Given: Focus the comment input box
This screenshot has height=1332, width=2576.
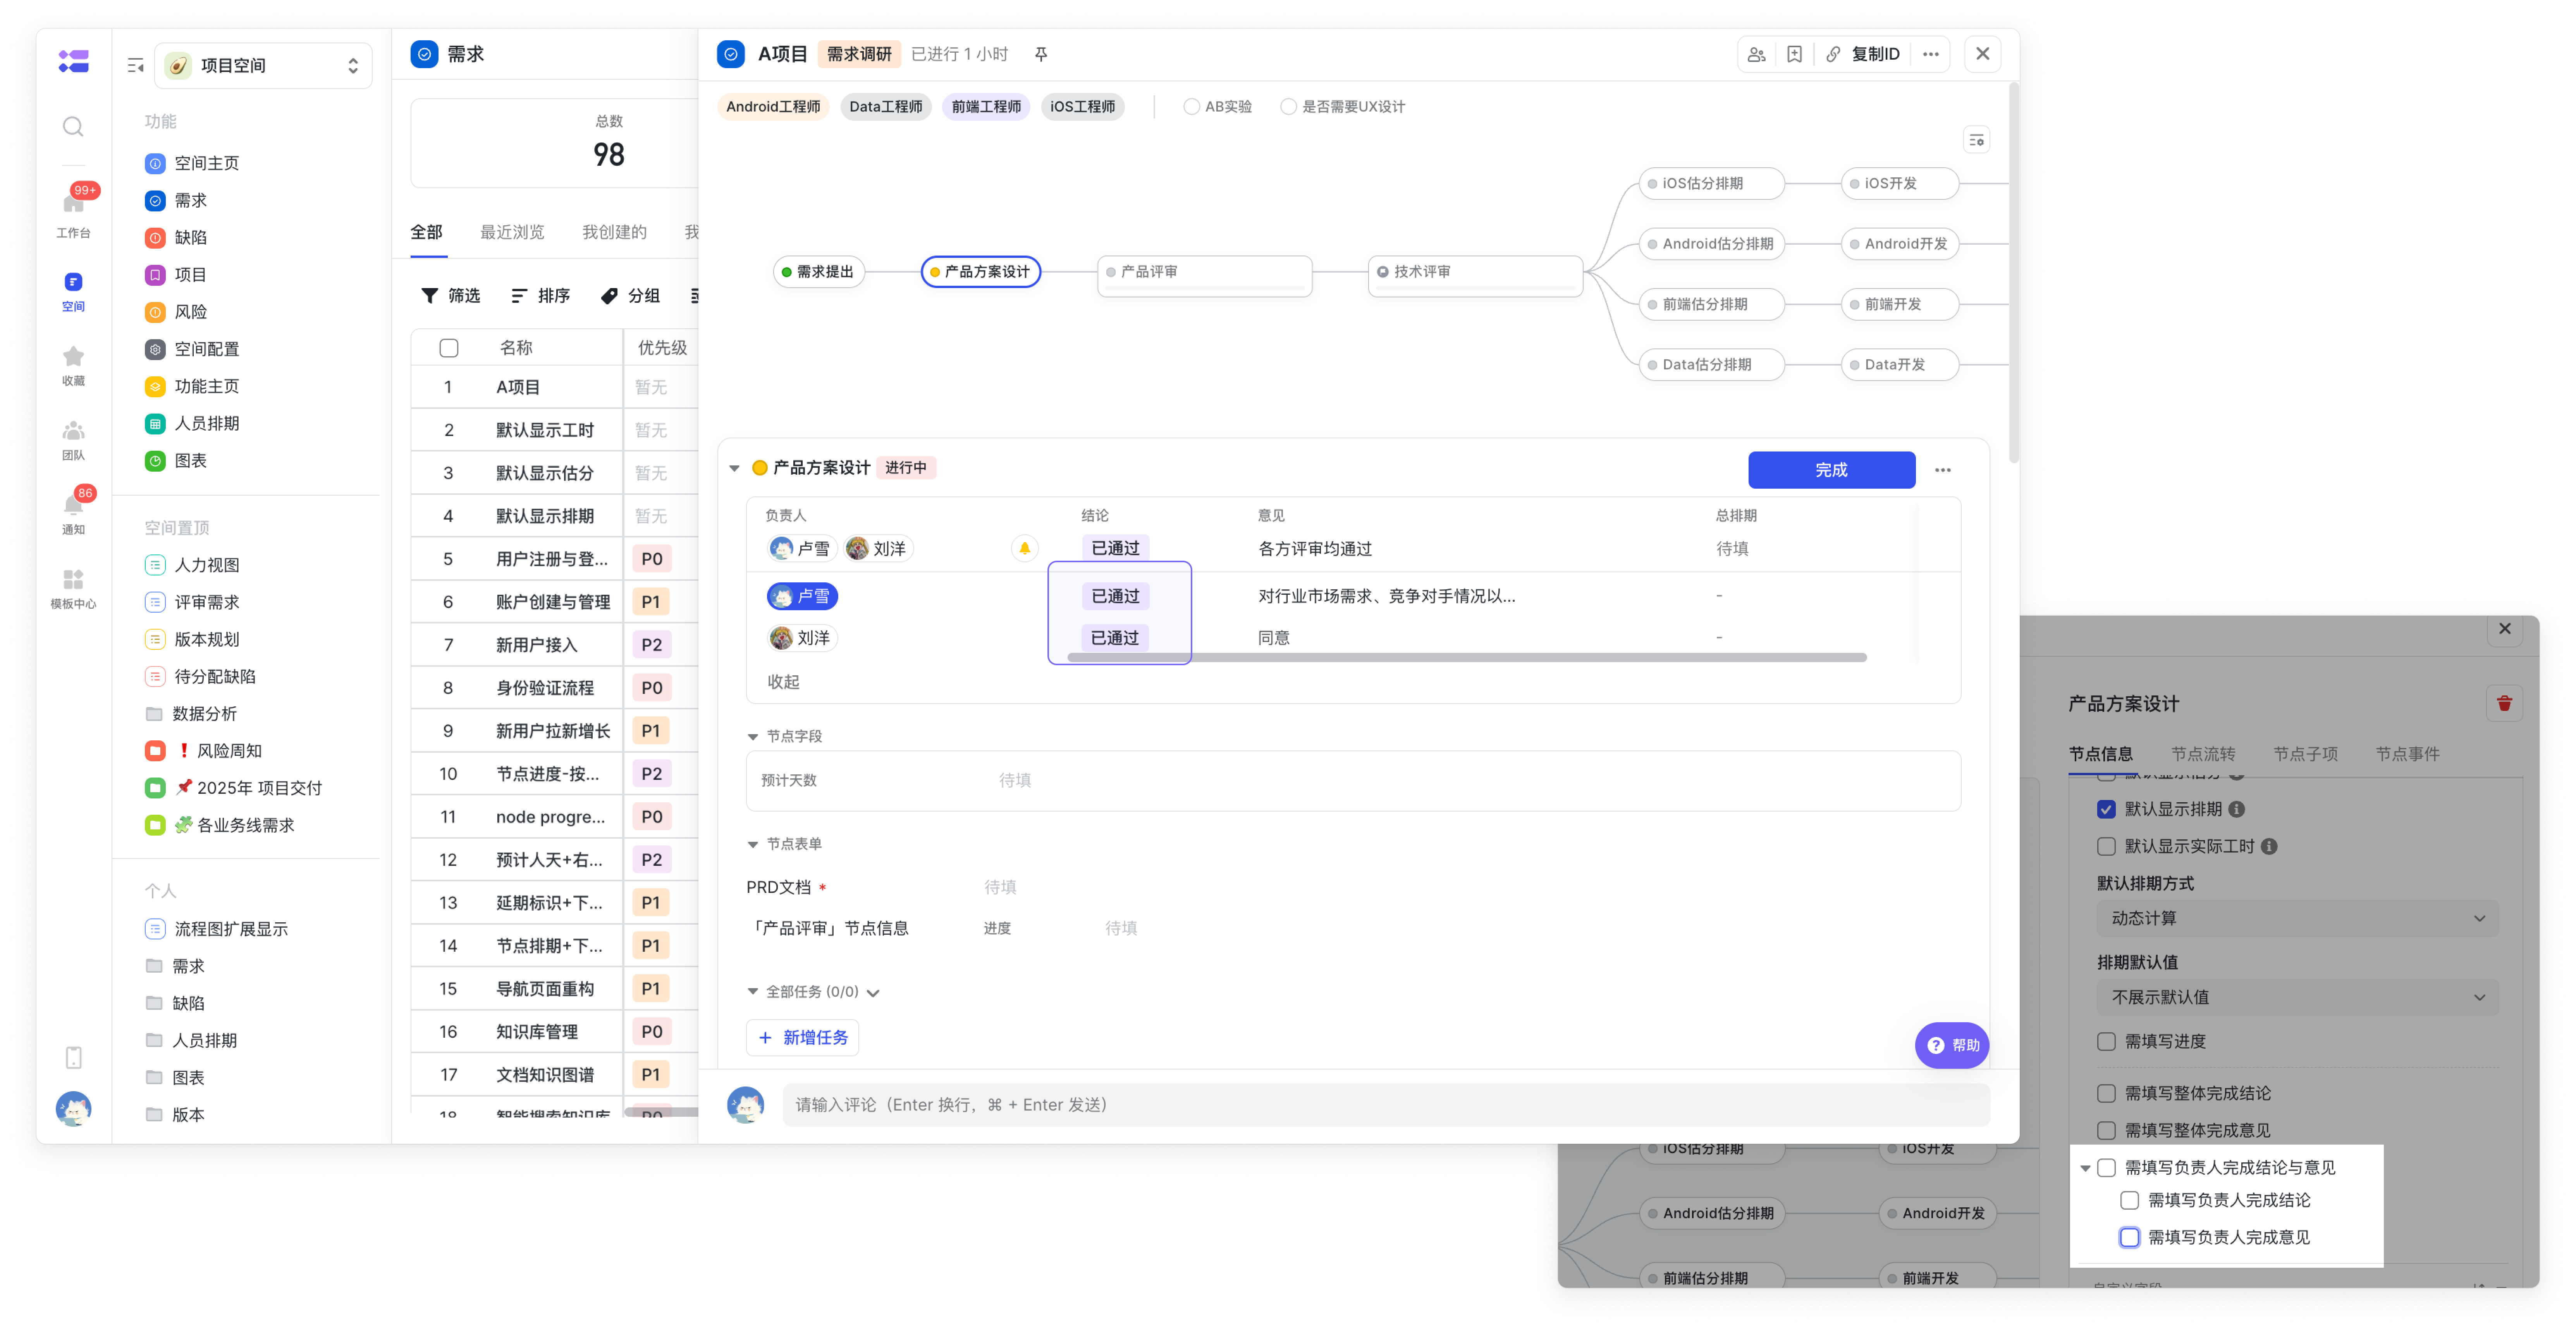Looking at the screenshot, I should point(1386,1104).
